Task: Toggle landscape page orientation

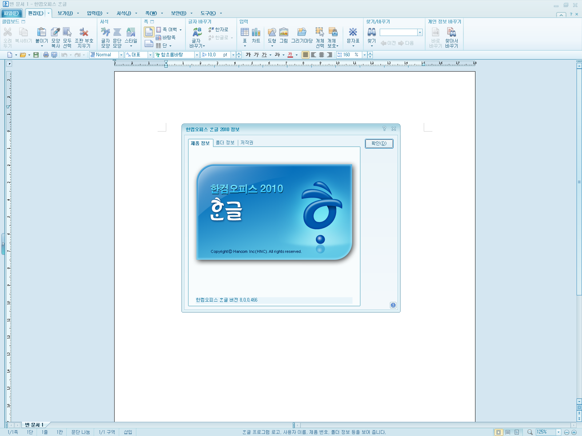Action: (149, 44)
